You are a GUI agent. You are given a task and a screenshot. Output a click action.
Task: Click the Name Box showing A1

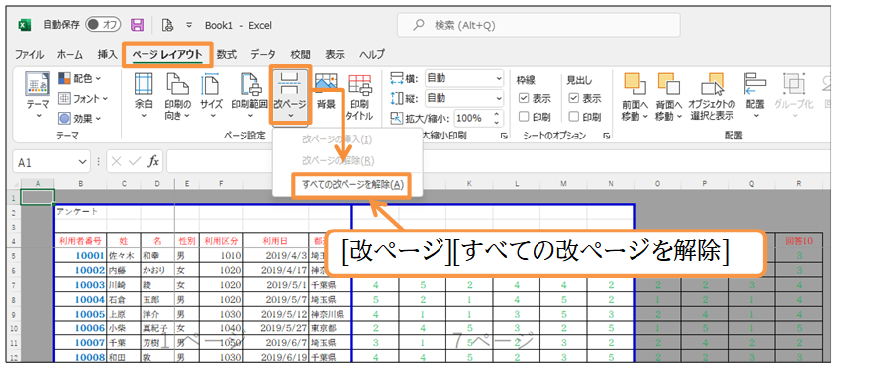click(x=46, y=162)
